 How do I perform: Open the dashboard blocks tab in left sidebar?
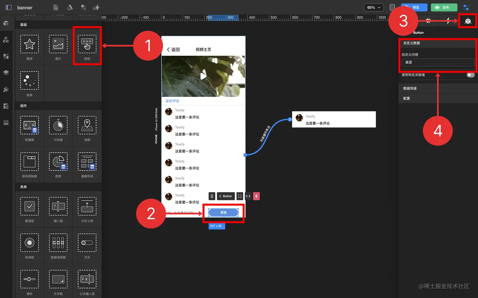tap(6, 56)
